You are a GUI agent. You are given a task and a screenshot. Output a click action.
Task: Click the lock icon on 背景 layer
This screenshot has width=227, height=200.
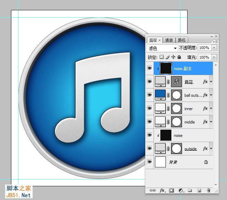[206, 162]
